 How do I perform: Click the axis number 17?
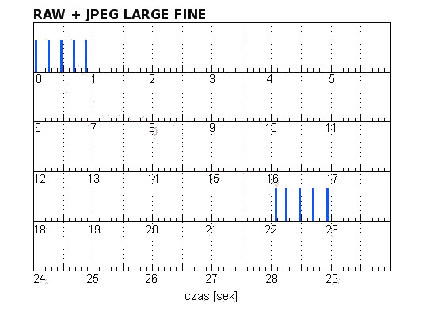332,179
